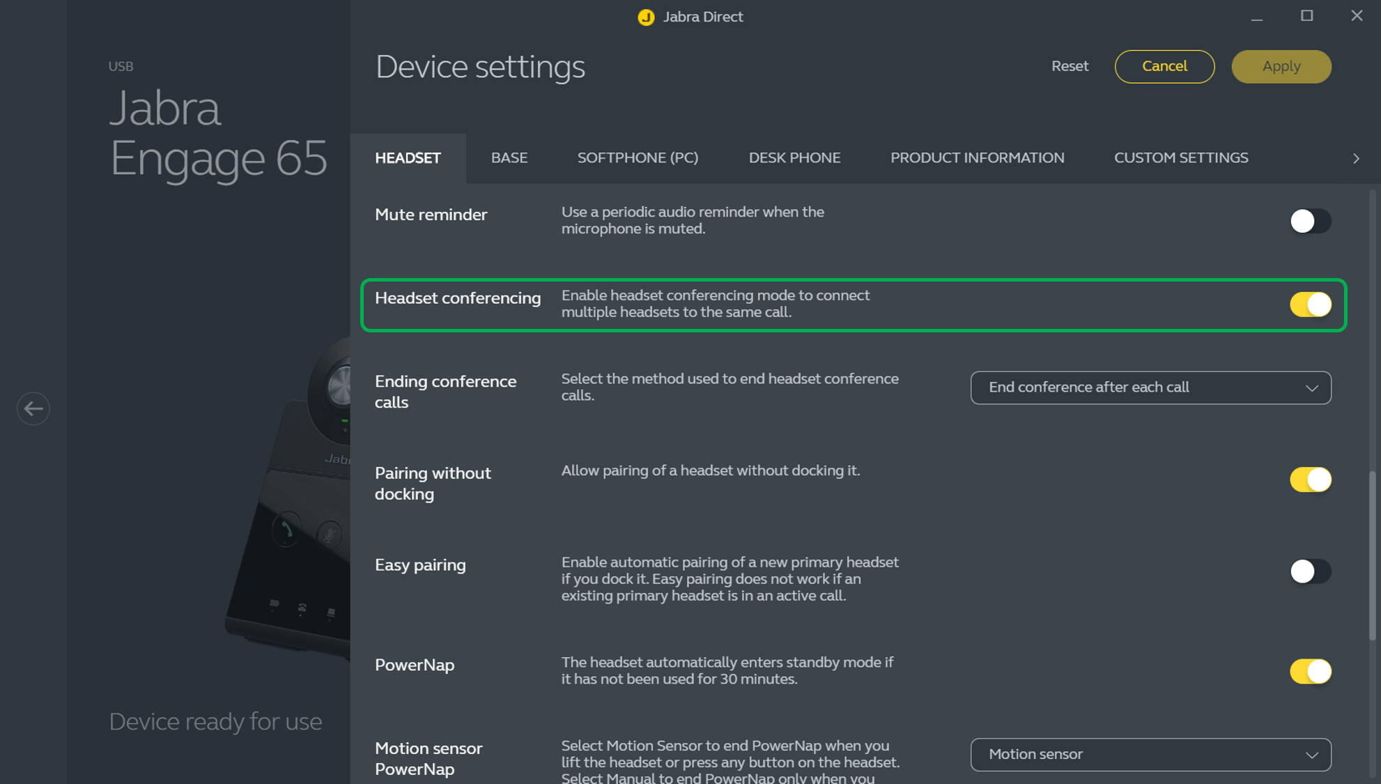Click the vertical settings scrollbar

1372,555
